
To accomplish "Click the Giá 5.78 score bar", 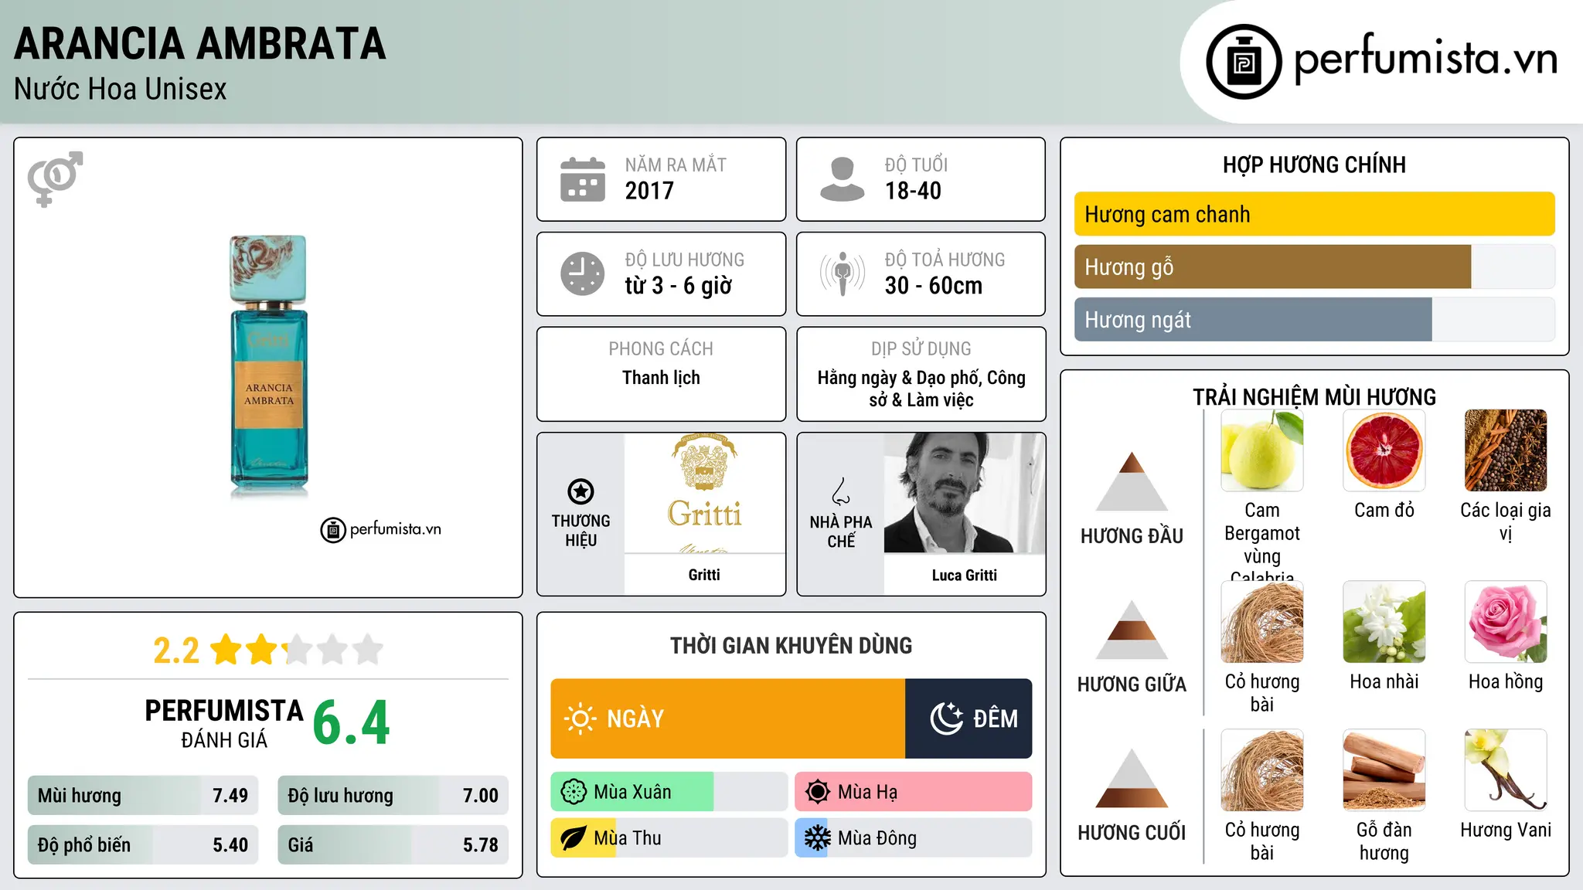I will (x=393, y=844).
